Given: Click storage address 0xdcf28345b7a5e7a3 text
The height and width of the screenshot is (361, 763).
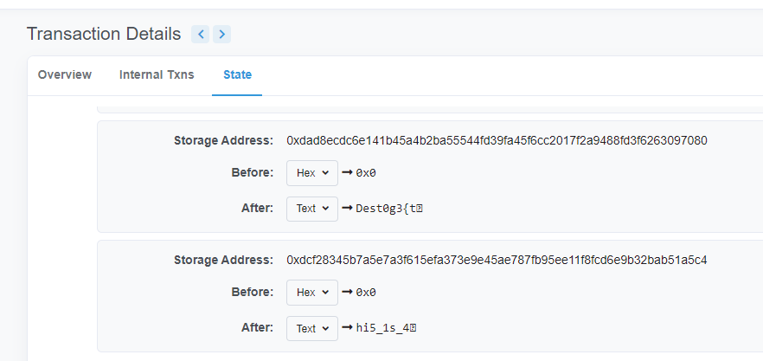Looking at the screenshot, I should click(497, 261).
